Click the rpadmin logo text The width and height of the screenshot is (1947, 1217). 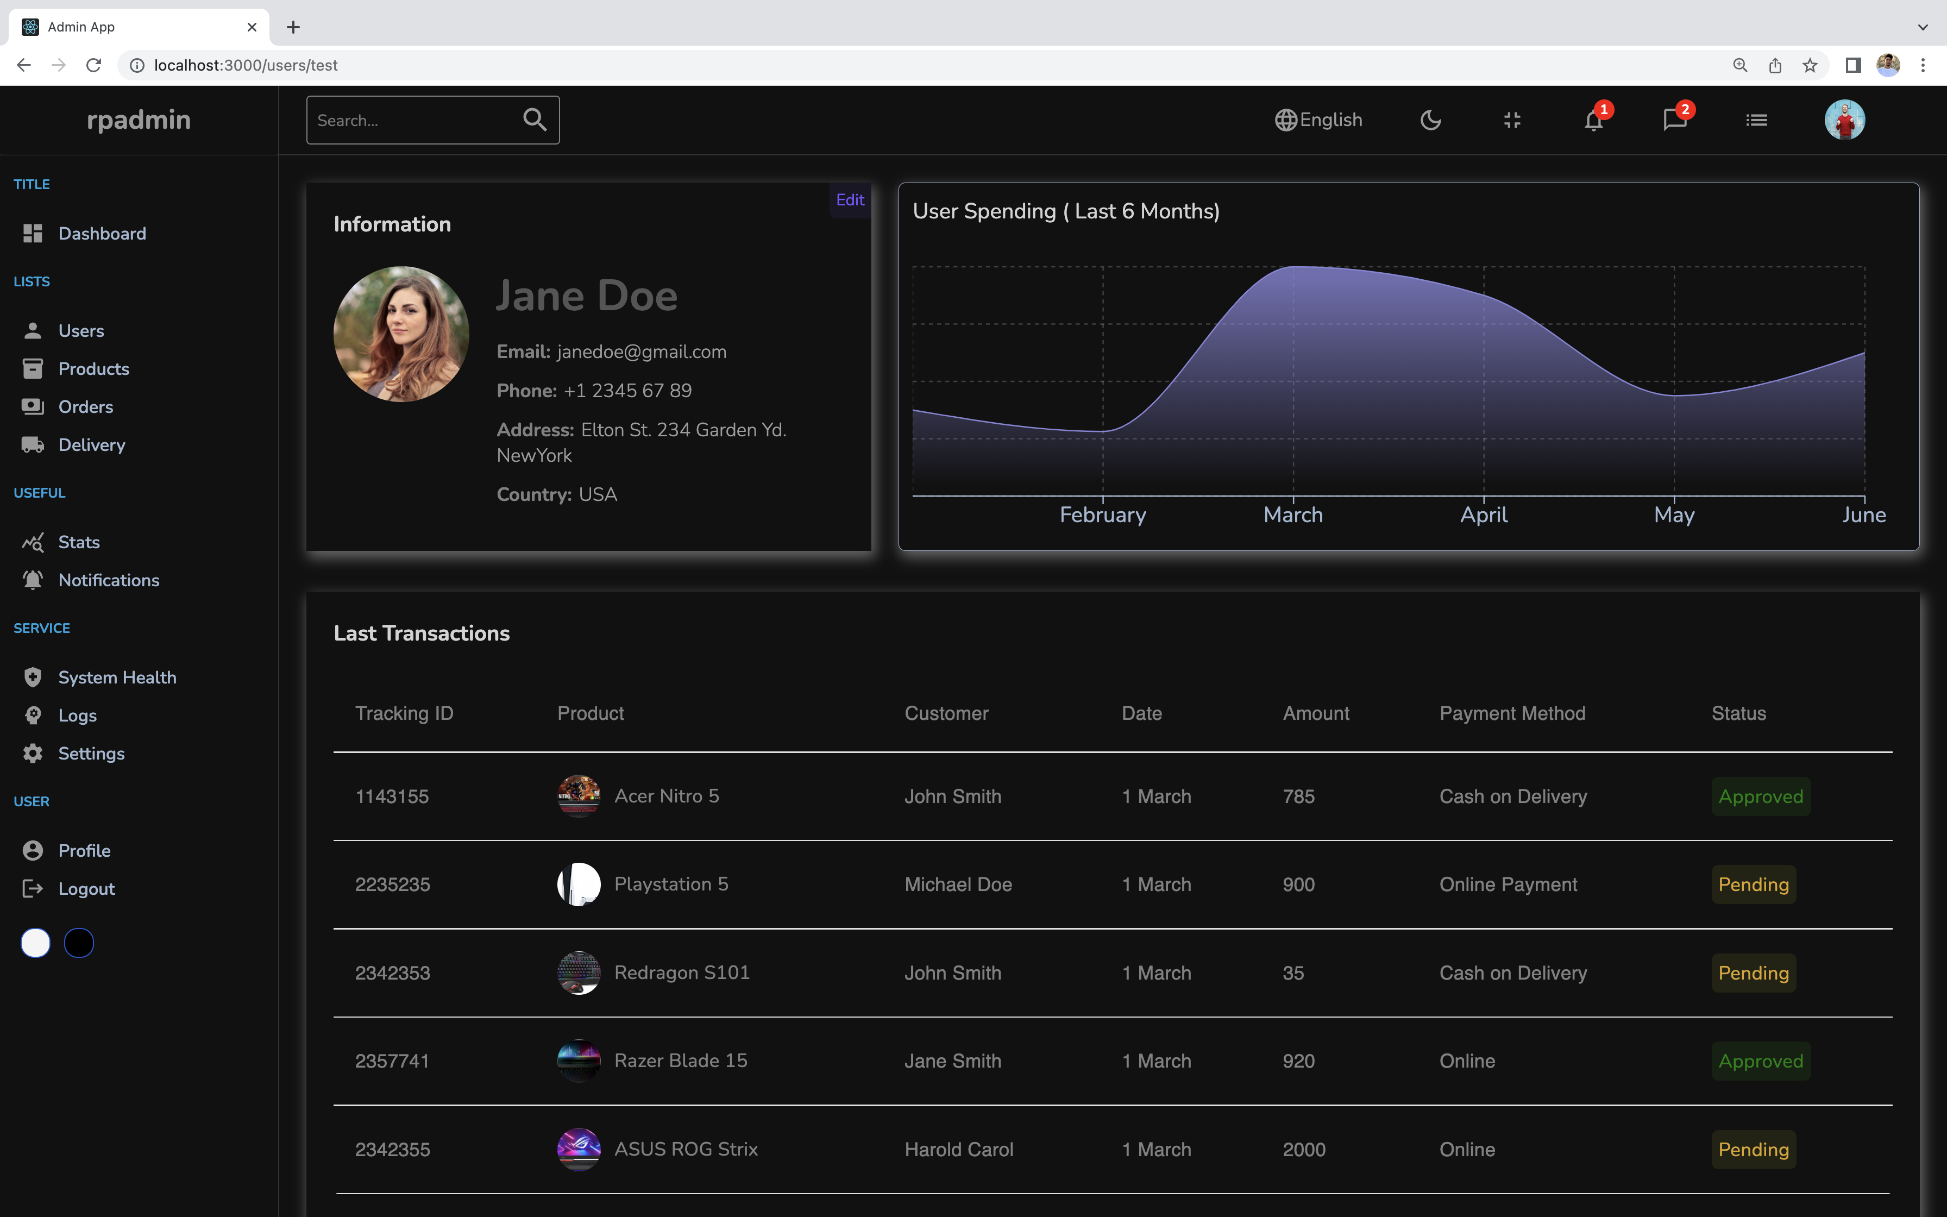139,120
